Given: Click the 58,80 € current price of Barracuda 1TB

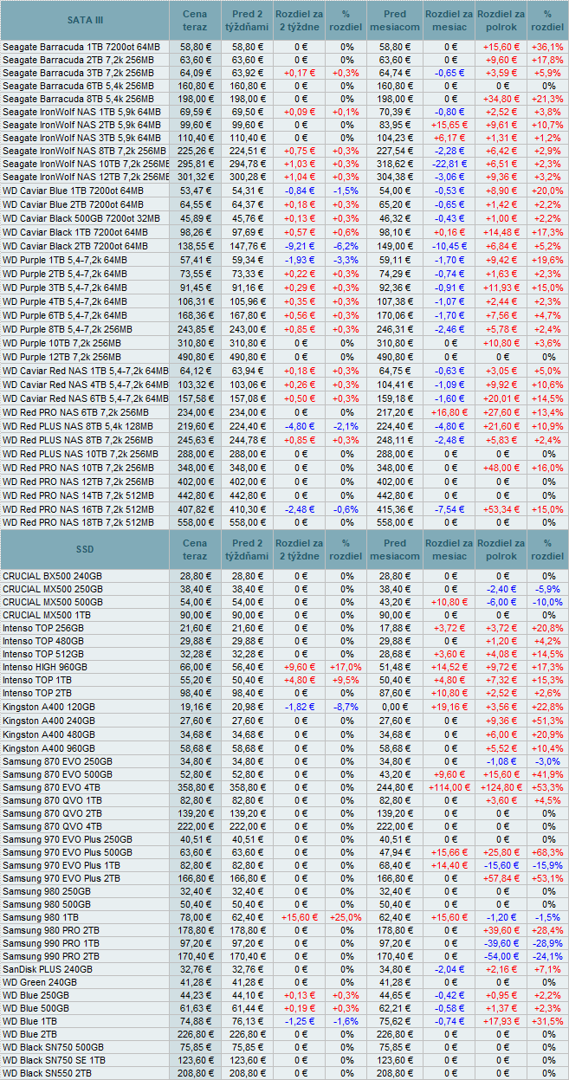Looking at the screenshot, I should pyautogui.click(x=195, y=46).
